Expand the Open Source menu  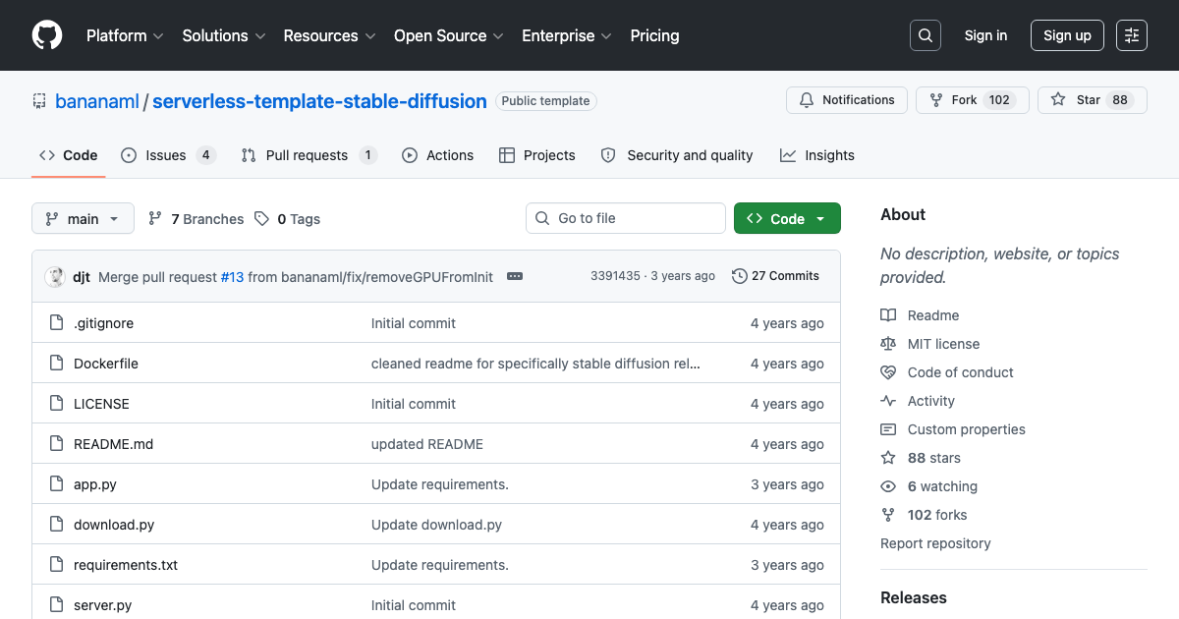point(448,35)
